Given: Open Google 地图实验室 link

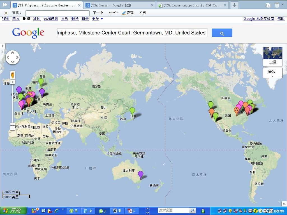Looking at the screenshot, I should click(259, 19).
